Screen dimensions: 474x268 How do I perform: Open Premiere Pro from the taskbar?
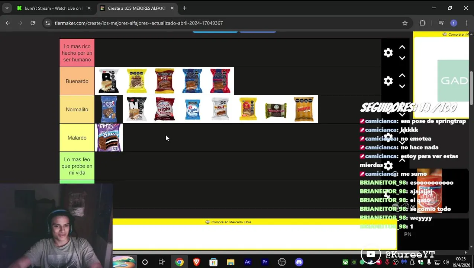point(265,262)
